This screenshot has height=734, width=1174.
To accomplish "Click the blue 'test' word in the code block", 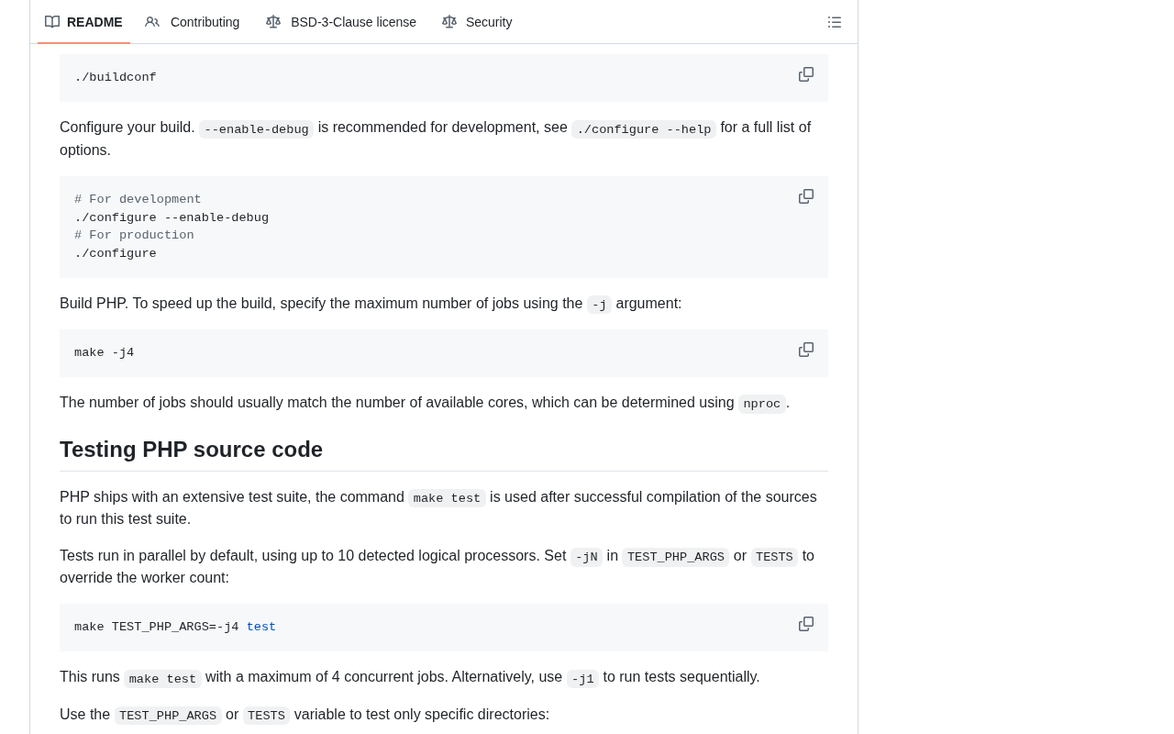I will [261, 628].
